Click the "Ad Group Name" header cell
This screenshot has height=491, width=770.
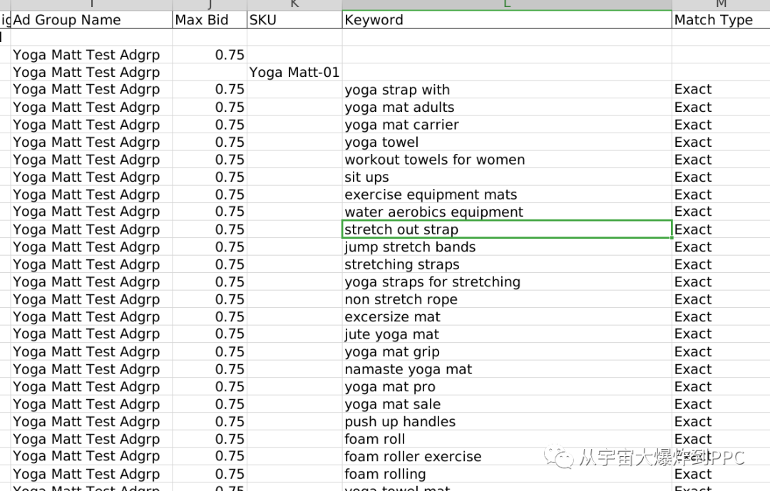click(x=91, y=20)
